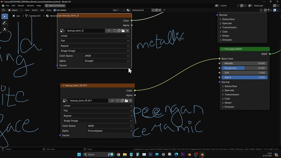This screenshot has width=281, height=158.
Task: Click the Cylinder.001 breadcrumb
Action: click(x=33, y=16)
